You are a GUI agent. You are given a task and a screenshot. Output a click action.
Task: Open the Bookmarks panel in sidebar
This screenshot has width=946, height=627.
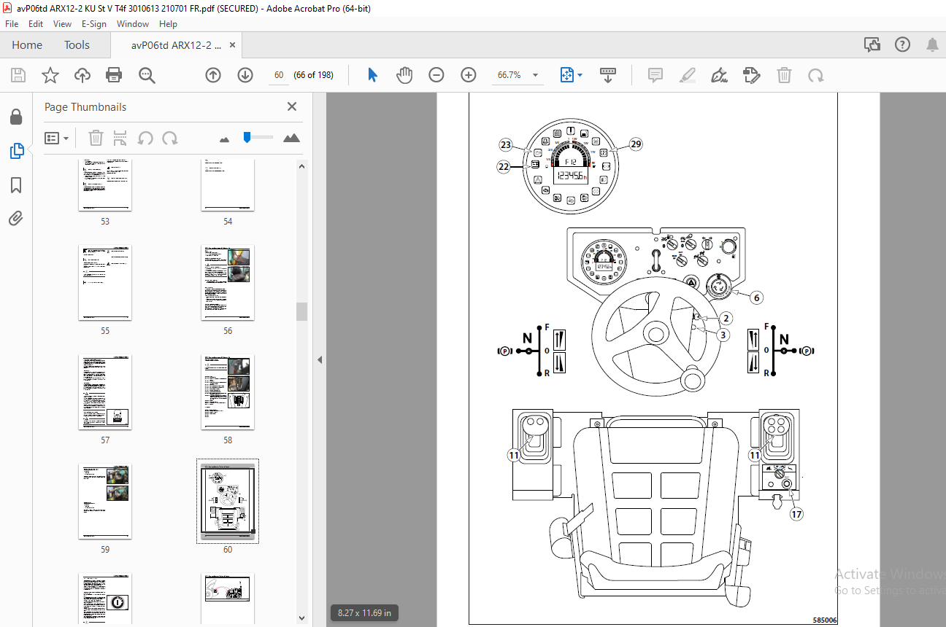coord(16,185)
